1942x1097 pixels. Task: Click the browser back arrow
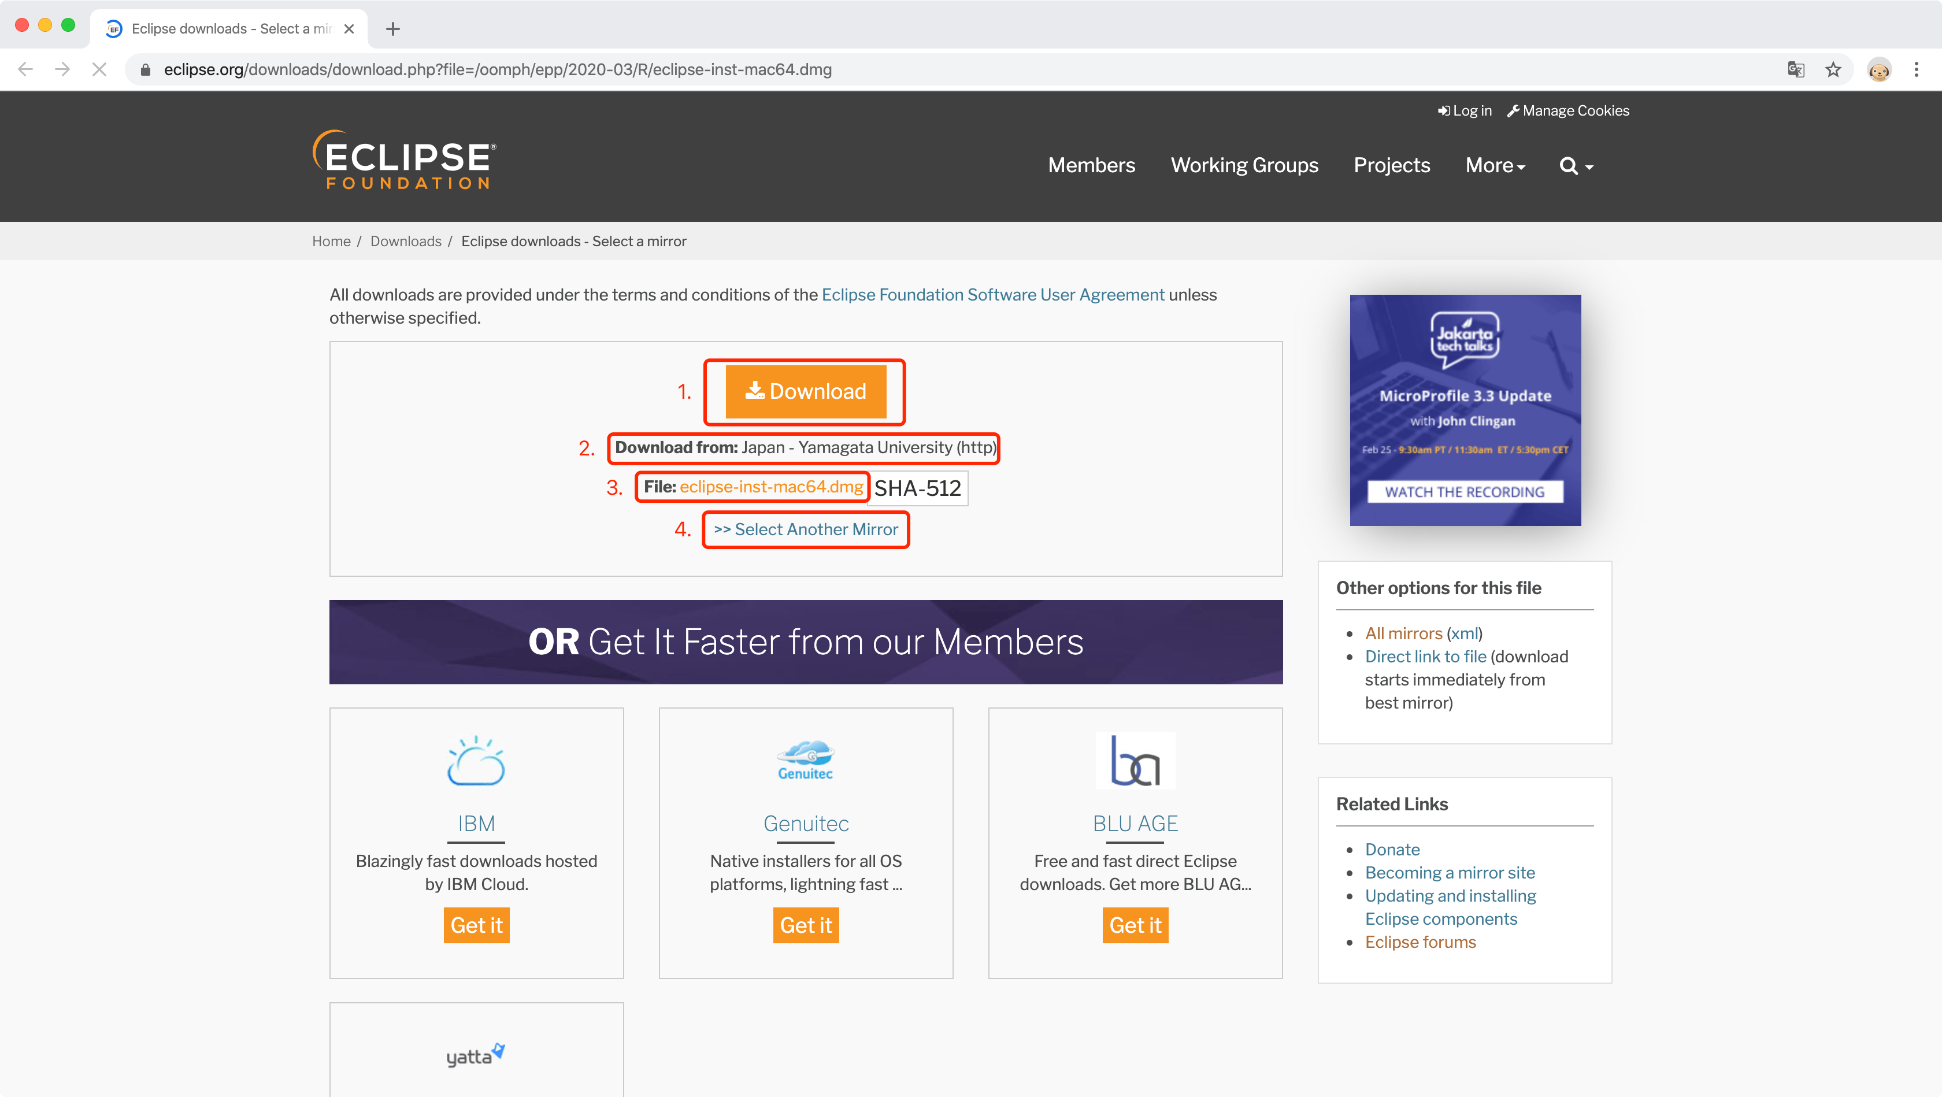click(25, 69)
